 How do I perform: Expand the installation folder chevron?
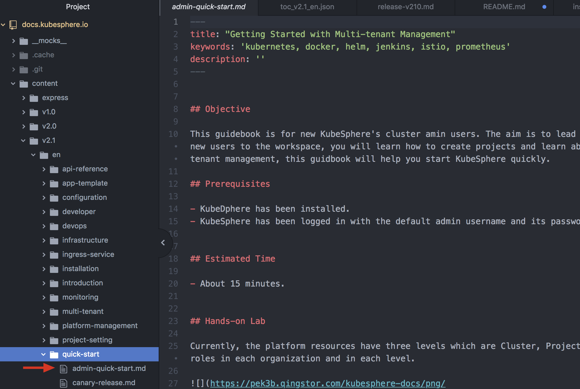tap(44, 269)
